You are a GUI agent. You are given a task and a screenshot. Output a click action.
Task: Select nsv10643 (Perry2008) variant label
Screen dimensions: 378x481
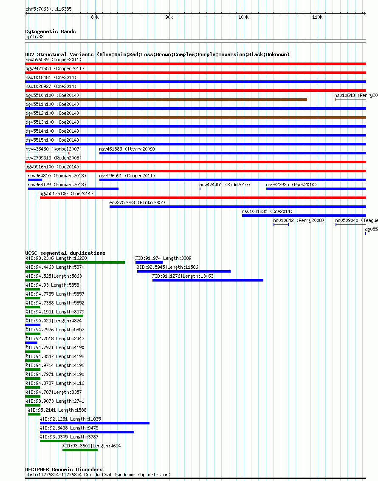tap(356, 95)
